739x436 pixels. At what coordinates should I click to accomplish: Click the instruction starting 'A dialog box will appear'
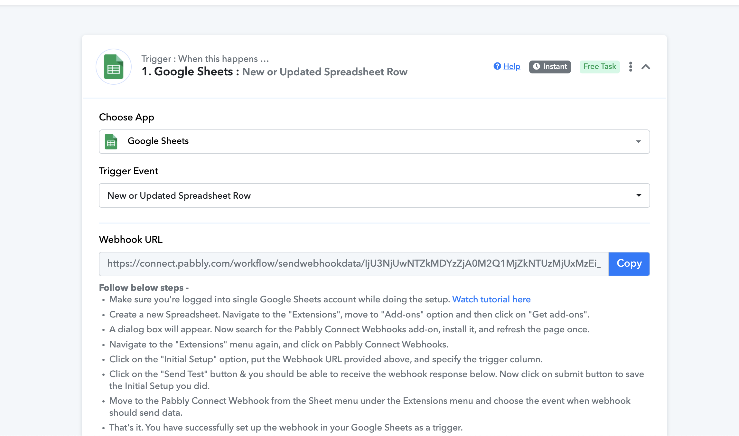(350, 329)
